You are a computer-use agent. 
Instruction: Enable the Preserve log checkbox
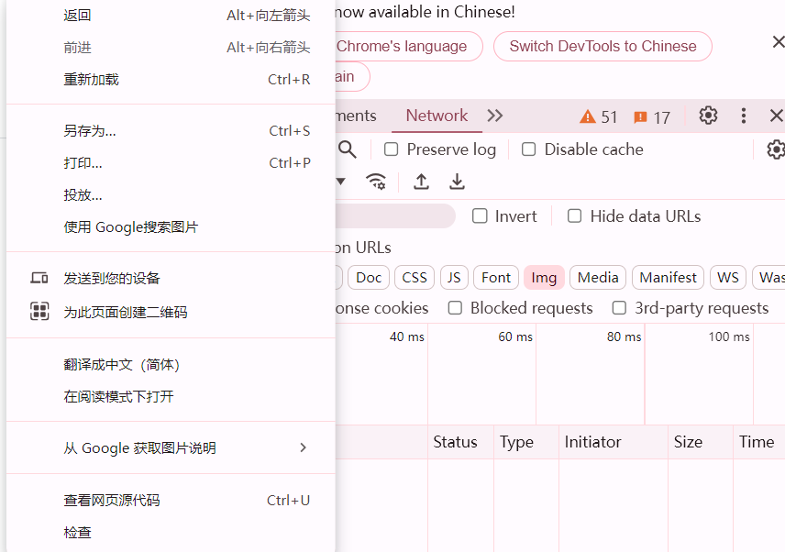[x=392, y=149]
